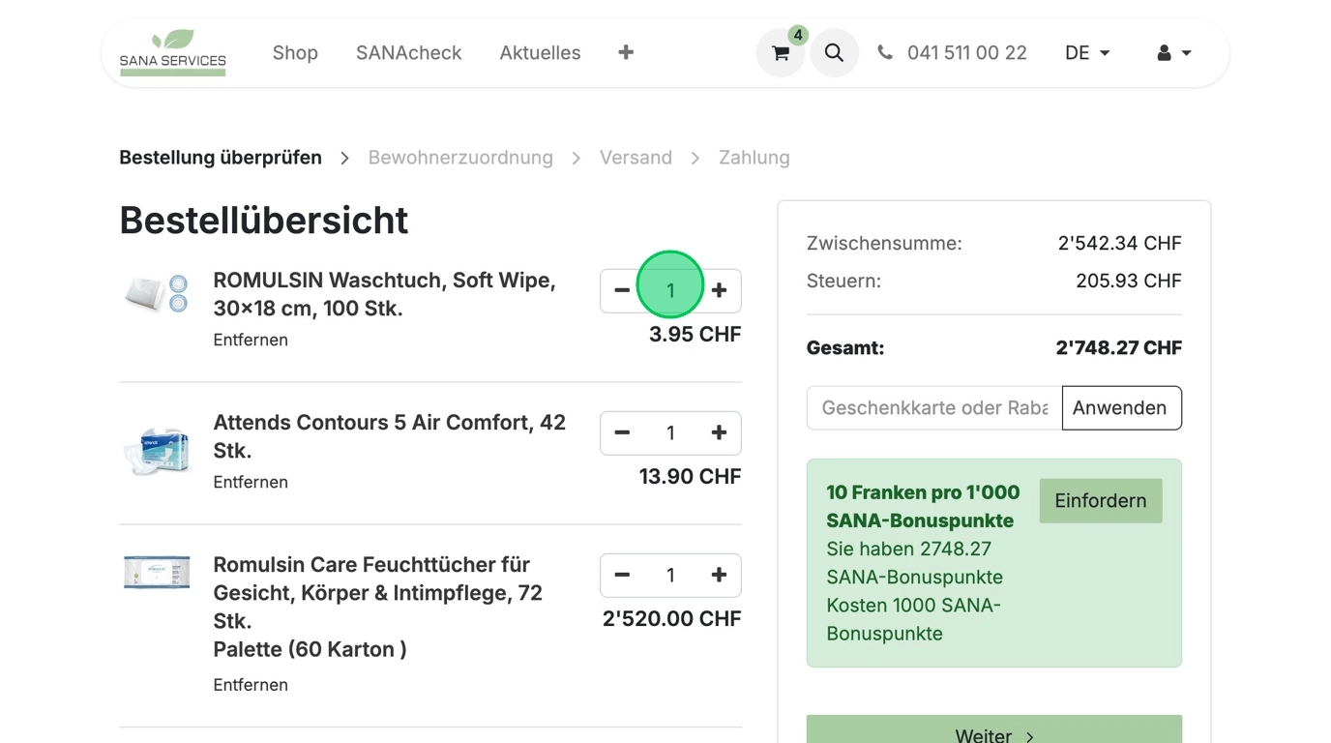Image resolution: width=1331 pixels, height=743 pixels.
Task: Select the Zwischensumme amount 2'542.34 CHF
Action: pos(1119,243)
